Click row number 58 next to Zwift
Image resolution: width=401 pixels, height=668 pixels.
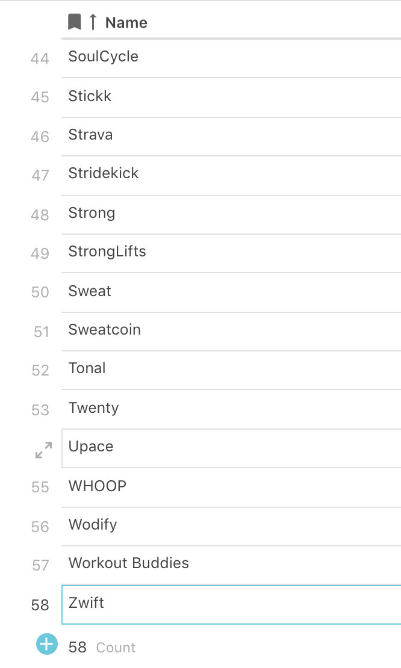click(x=40, y=605)
